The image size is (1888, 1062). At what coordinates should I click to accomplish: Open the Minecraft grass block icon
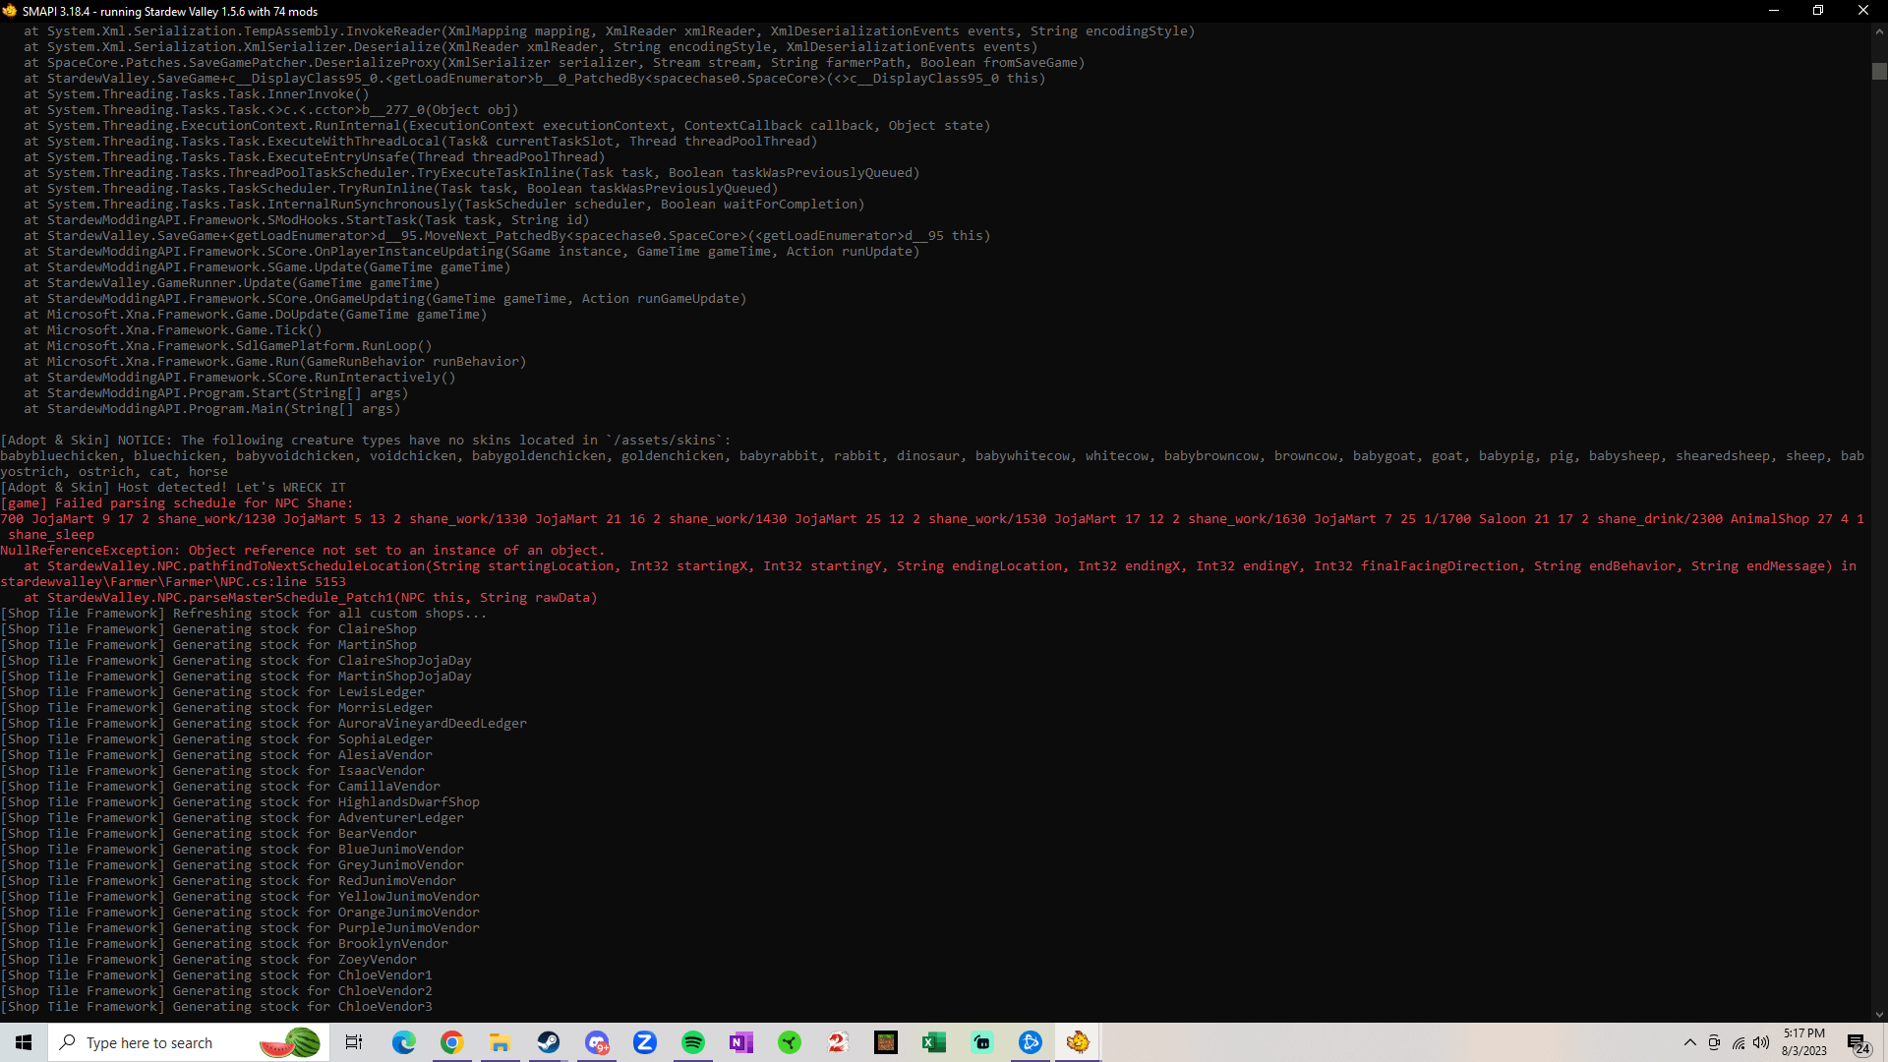coord(886,1042)
